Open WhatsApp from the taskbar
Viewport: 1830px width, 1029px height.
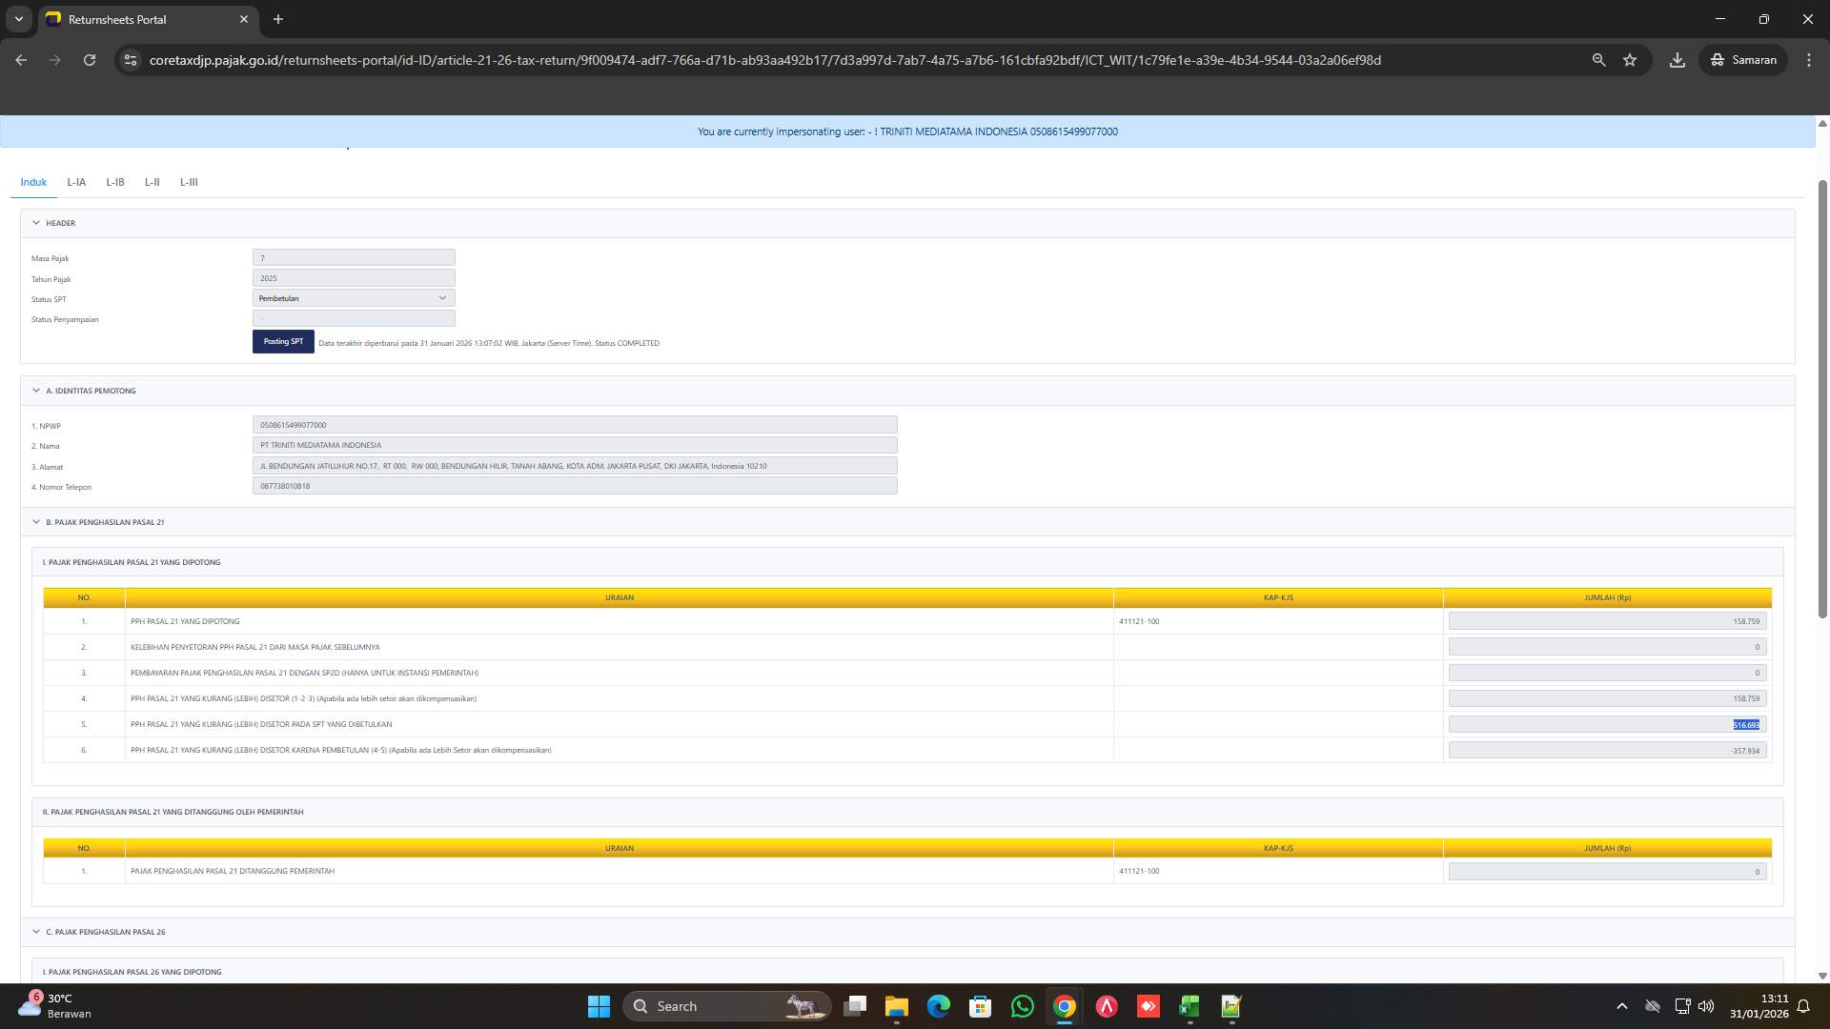click(1022, 1006)
